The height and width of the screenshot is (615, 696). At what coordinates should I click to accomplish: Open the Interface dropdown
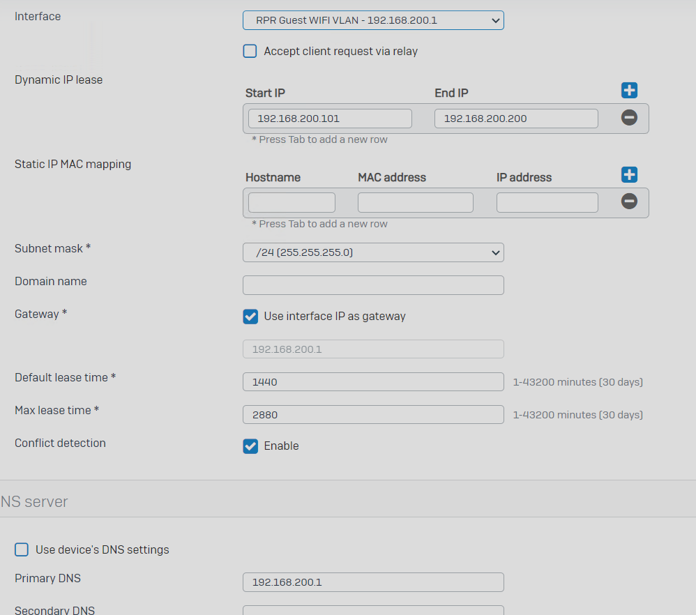pyautogui.click(x=373, y=20)
